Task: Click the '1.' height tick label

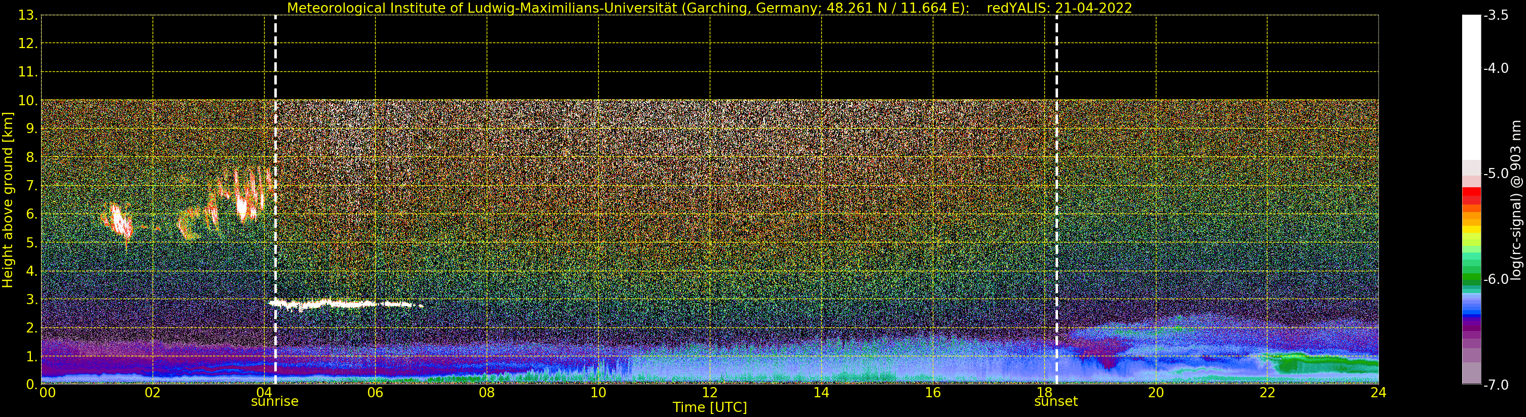Action: click(x=31, y=356)
